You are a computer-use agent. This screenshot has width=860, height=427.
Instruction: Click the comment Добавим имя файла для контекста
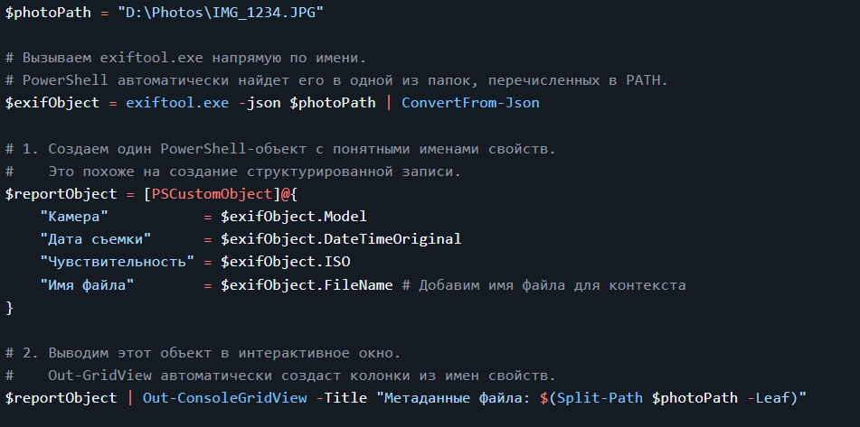point(543,285)
